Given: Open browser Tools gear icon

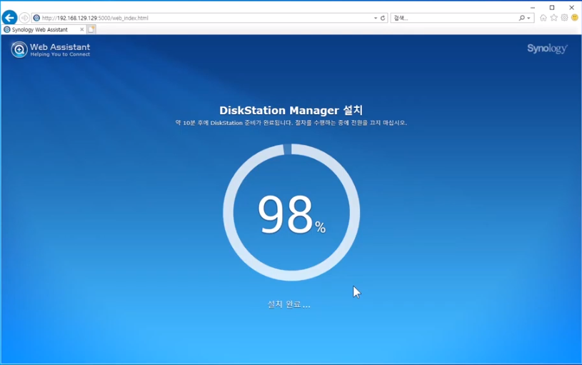Looking at the screenshot, I should [x=564, y=17].
